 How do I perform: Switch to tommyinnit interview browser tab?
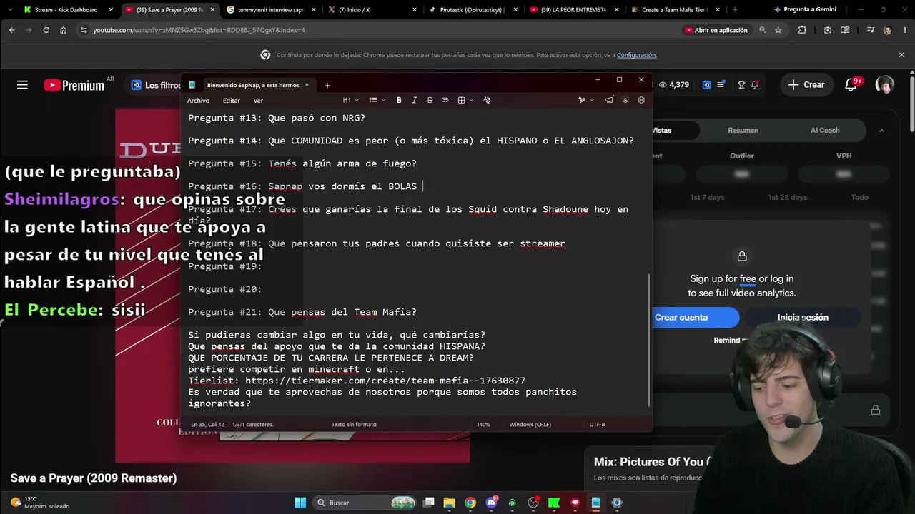pos(270,10)
